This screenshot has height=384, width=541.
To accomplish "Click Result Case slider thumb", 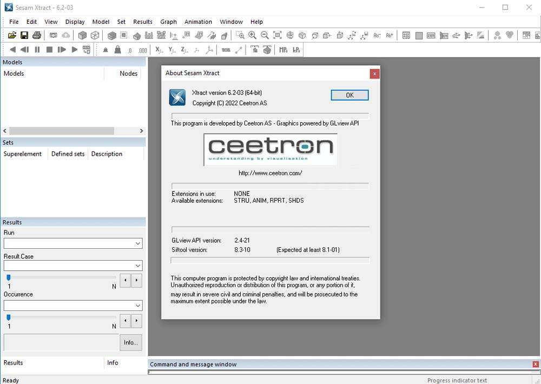I will pos(9,278).
